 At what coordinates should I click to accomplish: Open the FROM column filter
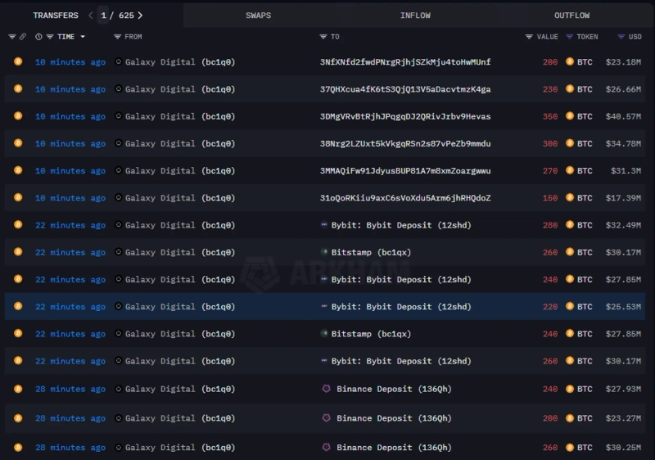(x=118, y=37)
